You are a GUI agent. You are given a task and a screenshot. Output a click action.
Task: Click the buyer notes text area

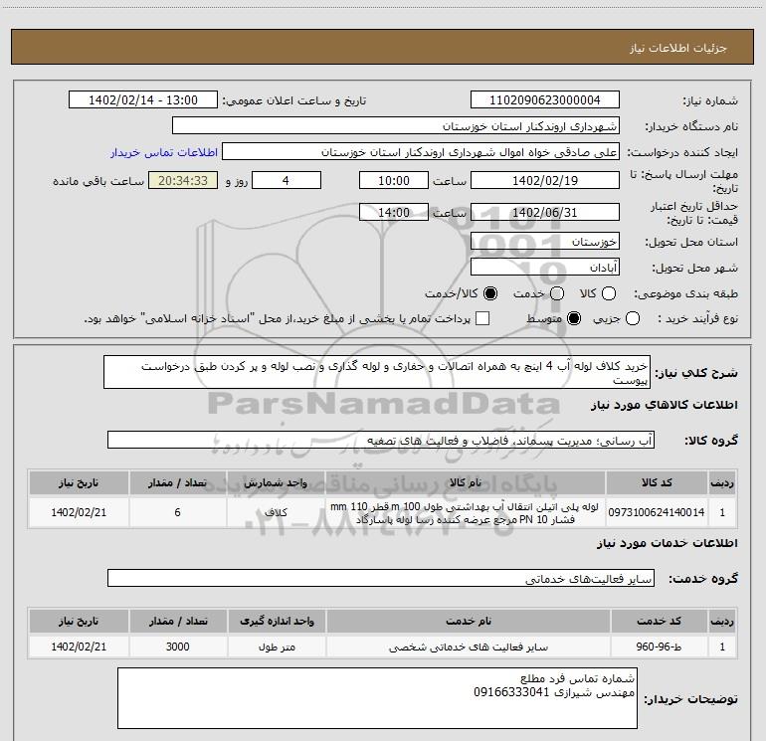click(x=377, y=698)
